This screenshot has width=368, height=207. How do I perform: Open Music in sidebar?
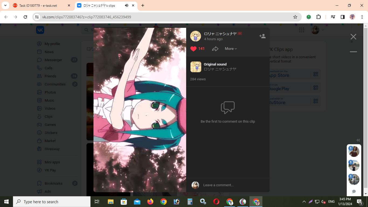click(49, 100)
